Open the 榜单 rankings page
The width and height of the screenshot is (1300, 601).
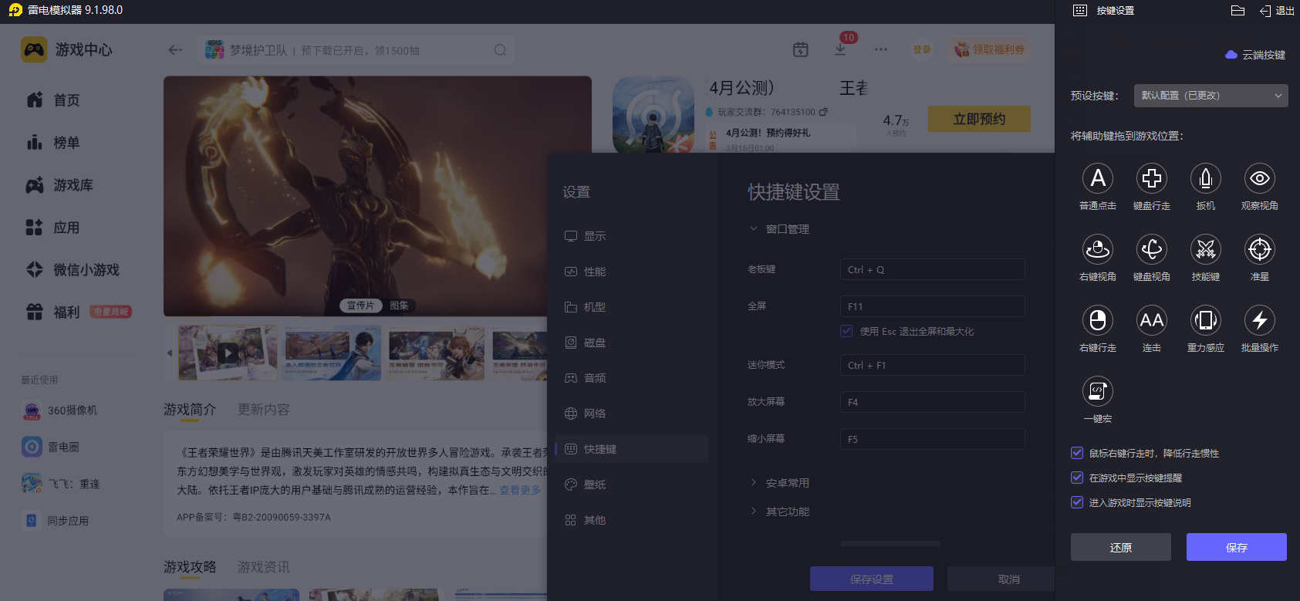(53, 143)
